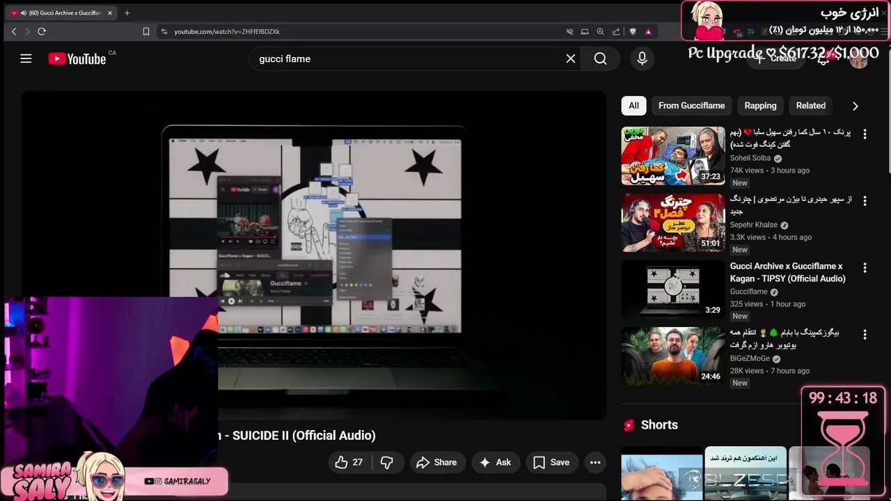This screenshot has height=501, width=891.
Task: Open the 51:01 Sepehr Khalse thumbnail
Action: 673,223
